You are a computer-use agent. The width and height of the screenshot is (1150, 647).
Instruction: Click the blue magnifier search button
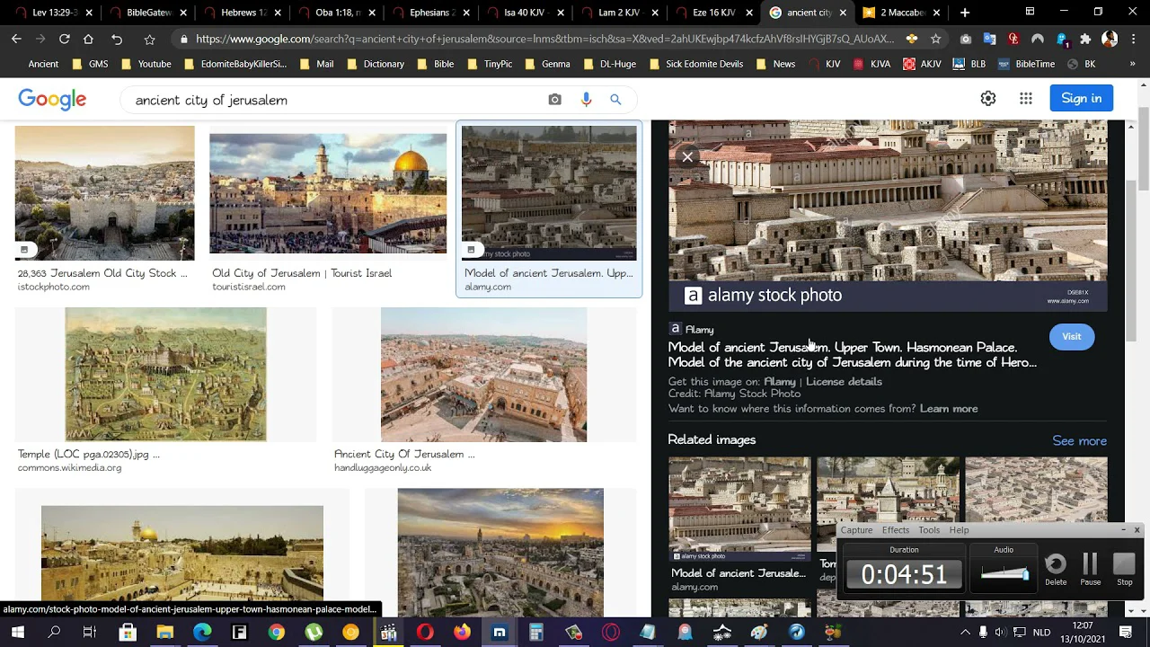(615, 100)
